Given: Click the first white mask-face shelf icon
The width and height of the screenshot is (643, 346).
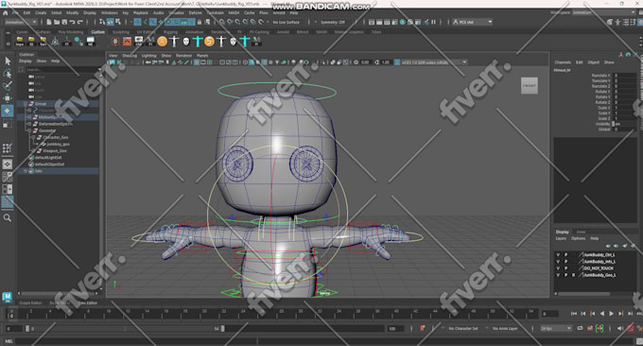Looking at the screenshot, I should 186,41.
